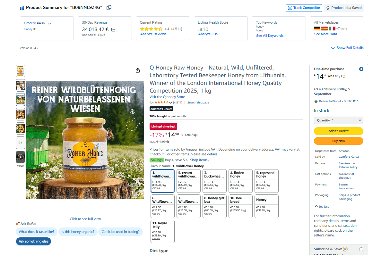Image resolution: width=381 pixels, height=255 pixels.
Task: Choose the Honey €19.99 option
Action: (x=266, y=206)
